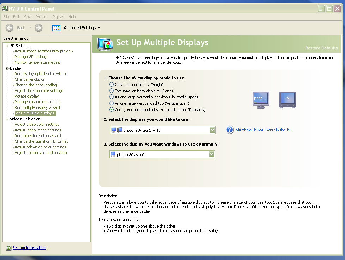Click the Set Up Multiple Displays header icon
Screen dimensions: 345x260
105,44
